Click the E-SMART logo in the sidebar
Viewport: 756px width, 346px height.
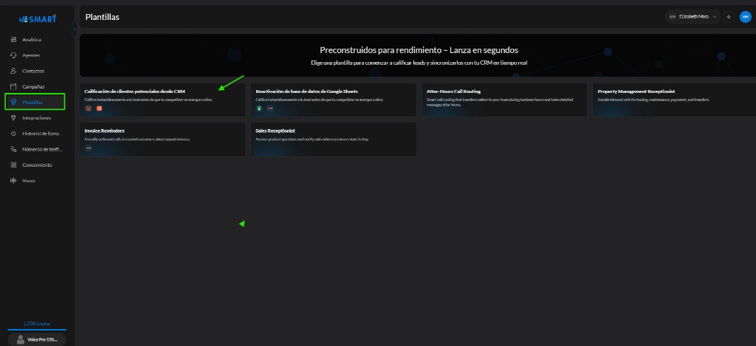(x=38, y=18)
